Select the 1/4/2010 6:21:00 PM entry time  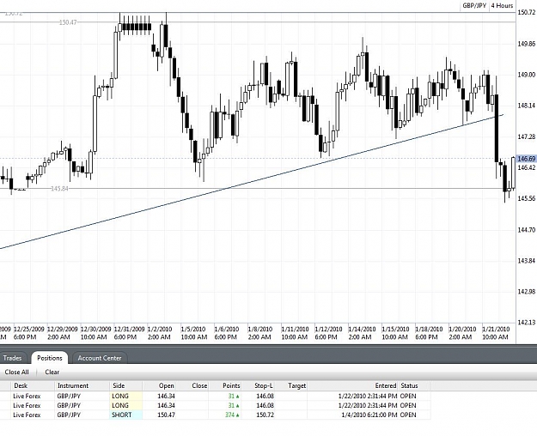click(369, 415)
